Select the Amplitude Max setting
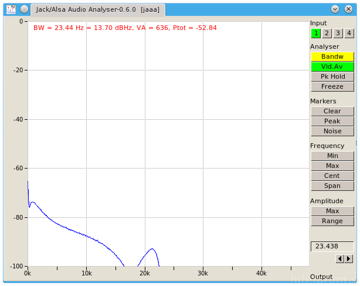The height and width of the screenshot is (286, 360). (332, 211)
